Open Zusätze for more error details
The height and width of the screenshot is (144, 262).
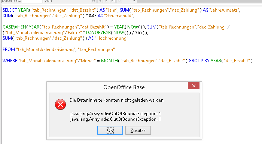point(138,130)
